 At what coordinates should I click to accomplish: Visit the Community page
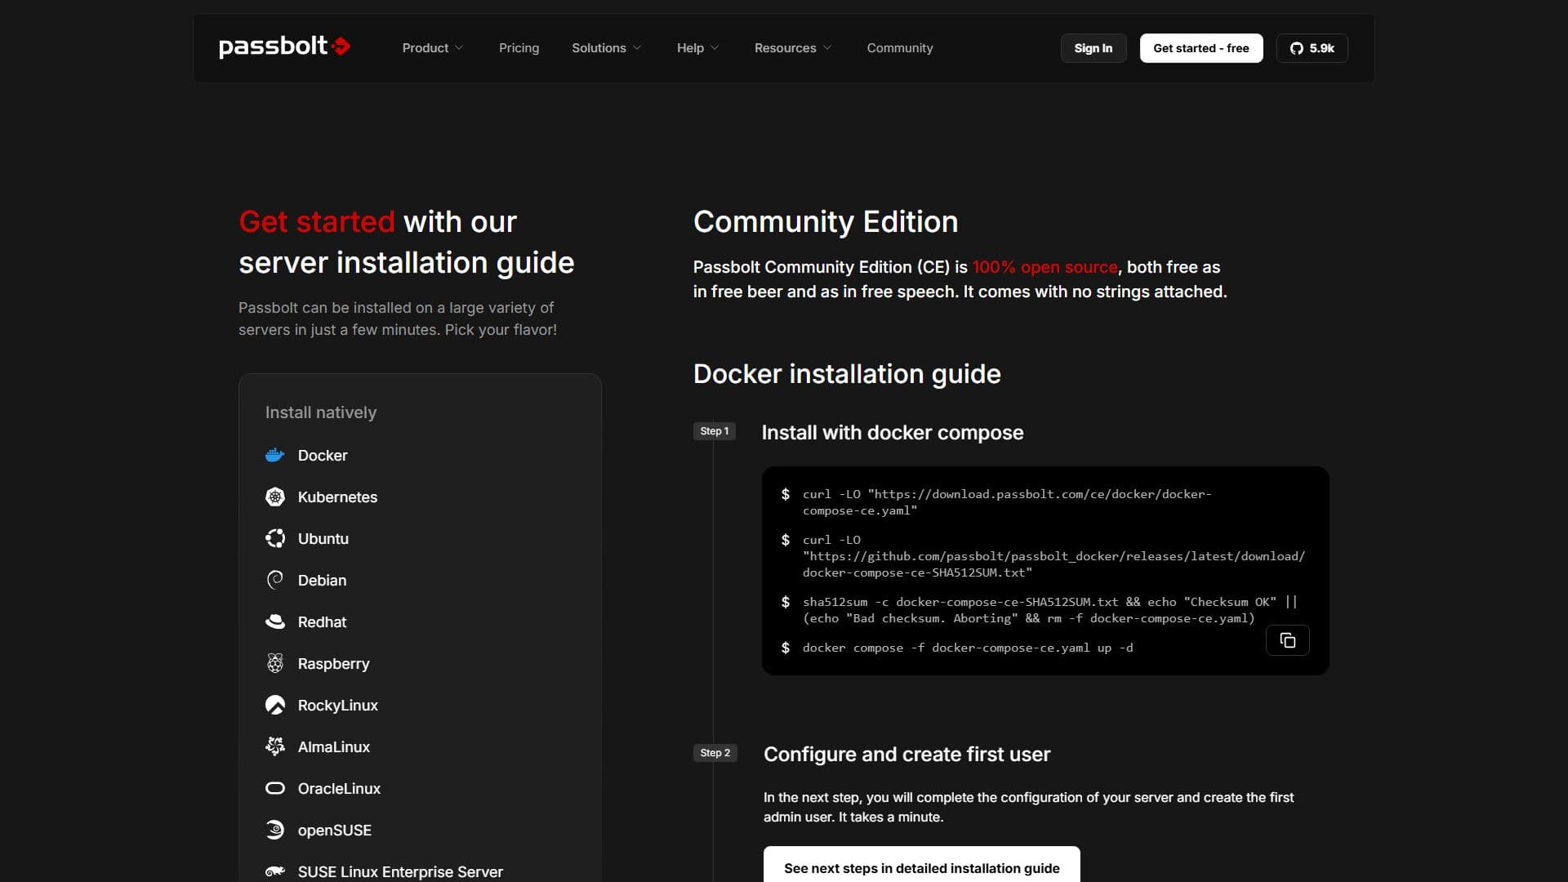(x=900, y=48)
